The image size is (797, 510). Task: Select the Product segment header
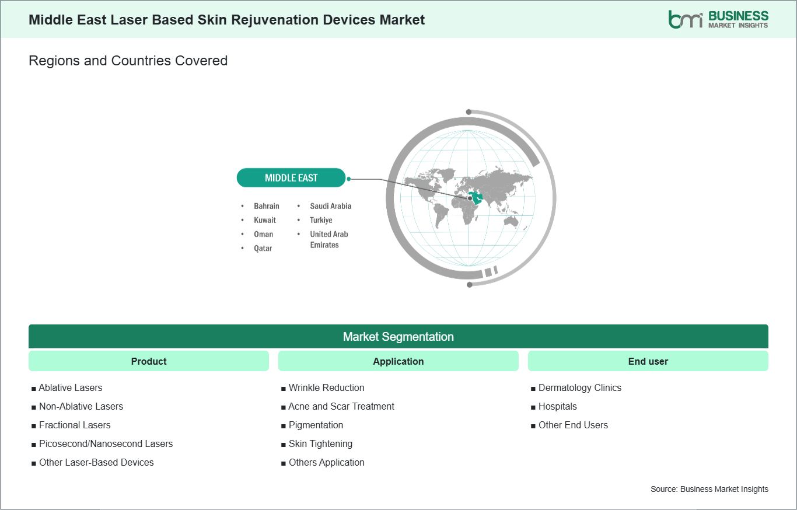149,361
